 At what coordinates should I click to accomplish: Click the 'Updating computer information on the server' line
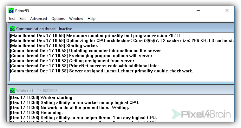[85, 51]
